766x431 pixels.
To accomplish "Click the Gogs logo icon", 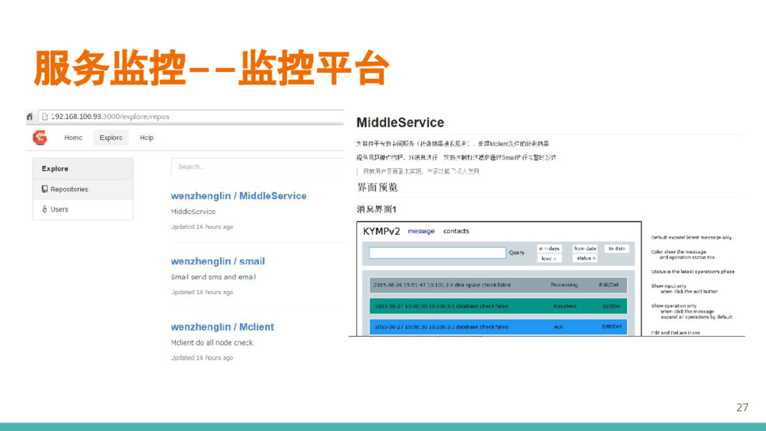I will point(40,138).
